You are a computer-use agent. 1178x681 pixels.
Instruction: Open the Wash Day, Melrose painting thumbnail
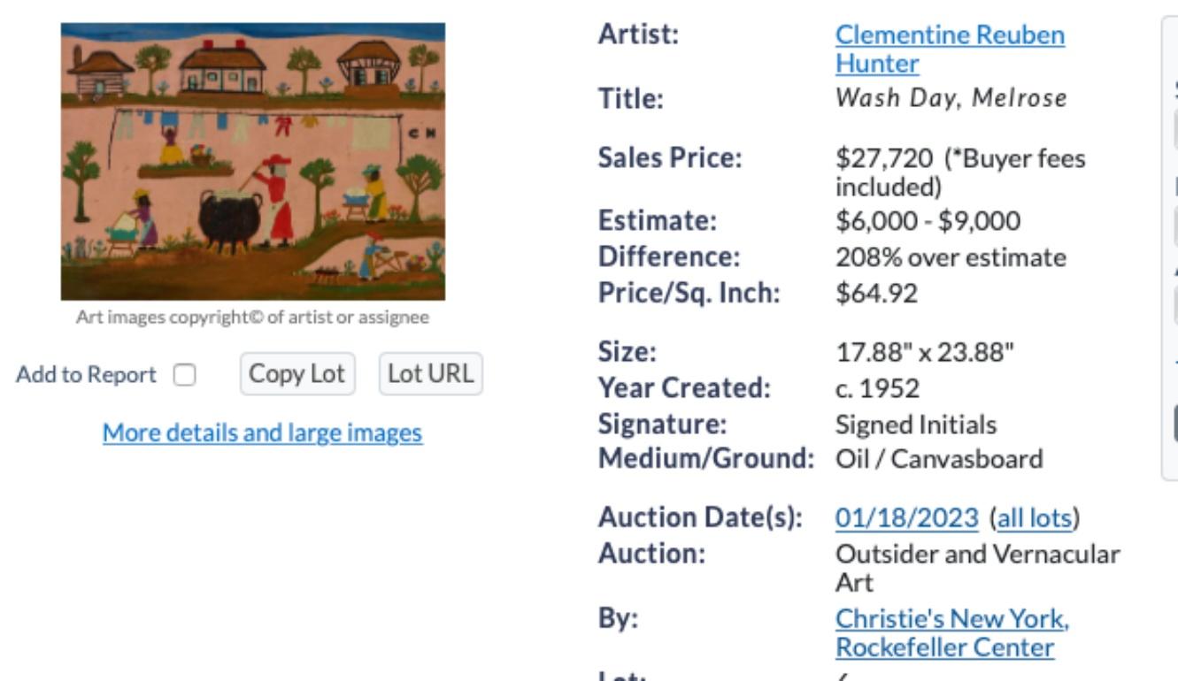click(x=252, y=162)
